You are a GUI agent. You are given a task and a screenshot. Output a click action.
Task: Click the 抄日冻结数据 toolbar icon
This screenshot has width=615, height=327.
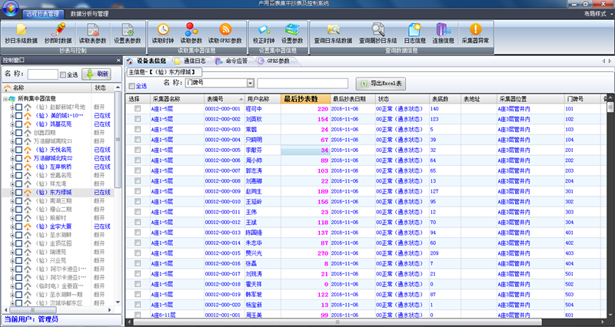coord(22,30)
